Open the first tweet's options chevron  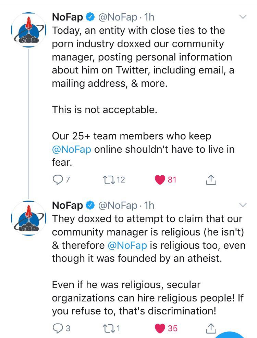click(x=243, y=16)
